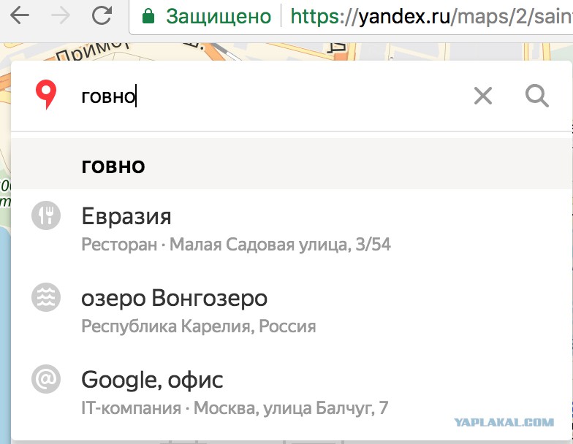This screenshot has width=573, height=444.
Task: Clear the search with X icon
Action: [x=483, y=96]
